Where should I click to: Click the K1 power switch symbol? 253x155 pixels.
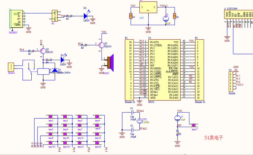click(55, 16)
